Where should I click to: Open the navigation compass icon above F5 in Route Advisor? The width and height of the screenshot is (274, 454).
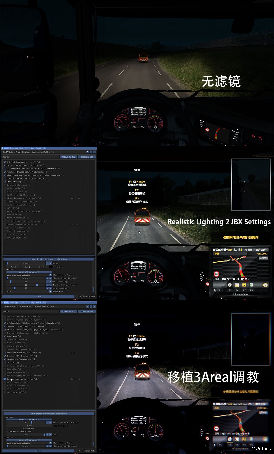230,285
